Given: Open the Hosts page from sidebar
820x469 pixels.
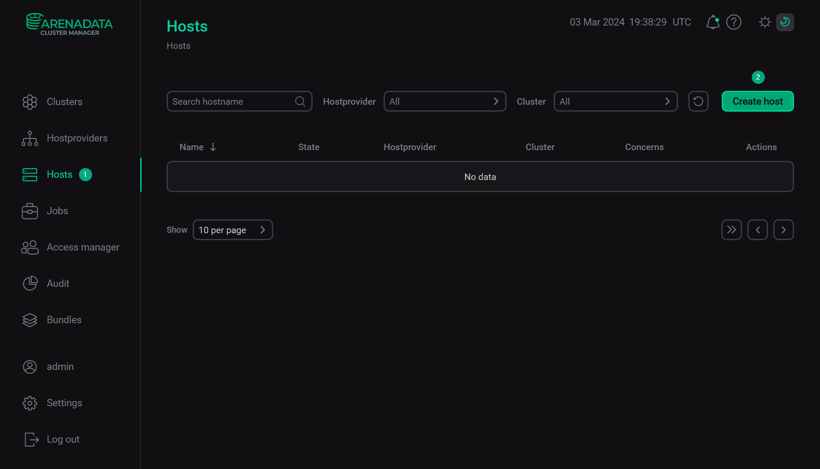Looking at the screenshot, I should coord(59,174).
